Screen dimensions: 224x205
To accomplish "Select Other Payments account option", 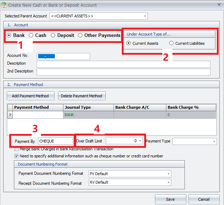I will pyautogui.click(x=80, y=36).
